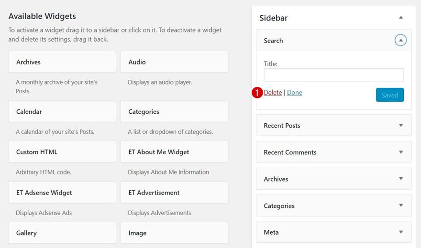Focus the Search widget Title field
Screen dimensions: 421x248
coord(333,75)
